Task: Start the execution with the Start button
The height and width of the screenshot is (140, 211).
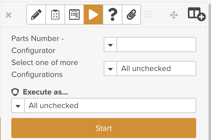Action: click(x=104, y=128)
